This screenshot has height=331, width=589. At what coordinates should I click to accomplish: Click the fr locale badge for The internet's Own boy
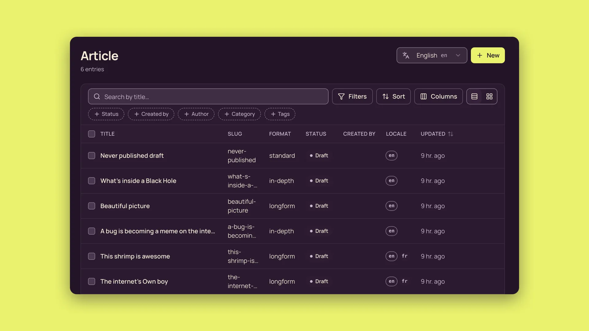pos(405,281)
